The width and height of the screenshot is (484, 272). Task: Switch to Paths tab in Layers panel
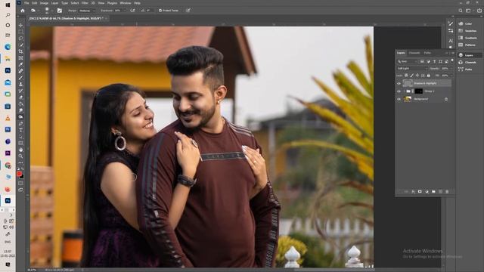(x=427, y=53)
